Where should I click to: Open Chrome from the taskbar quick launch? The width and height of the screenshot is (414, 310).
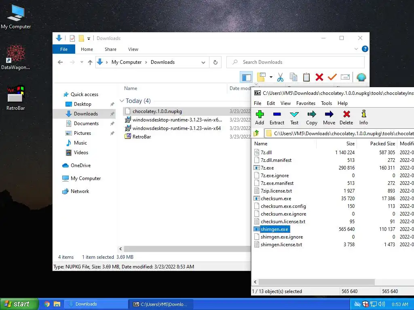[x=47, y=304]
